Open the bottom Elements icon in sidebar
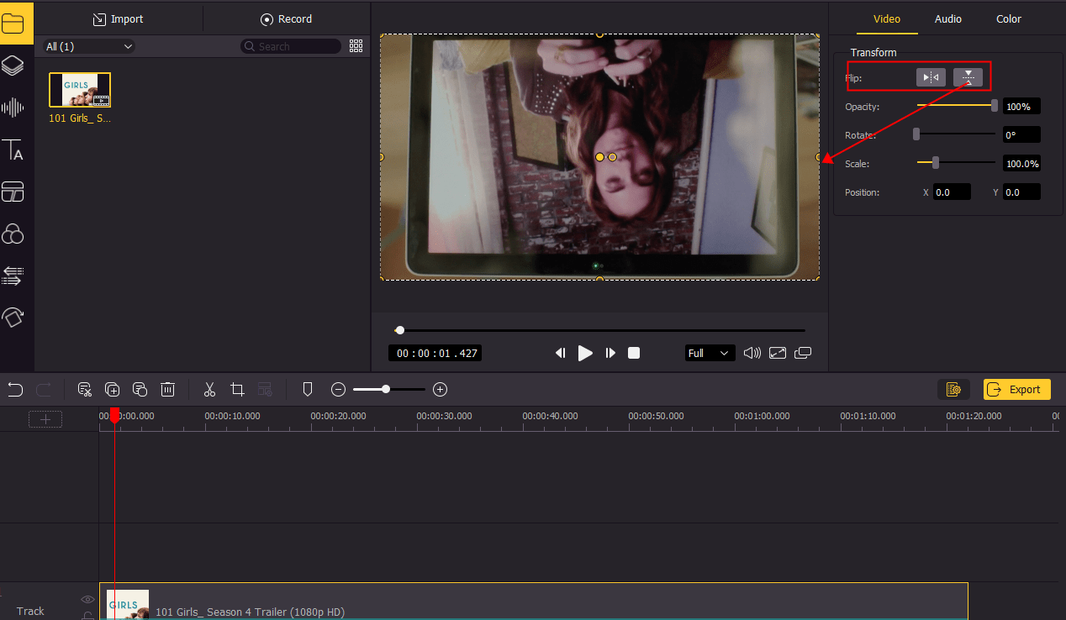 [x=13, y=318]
